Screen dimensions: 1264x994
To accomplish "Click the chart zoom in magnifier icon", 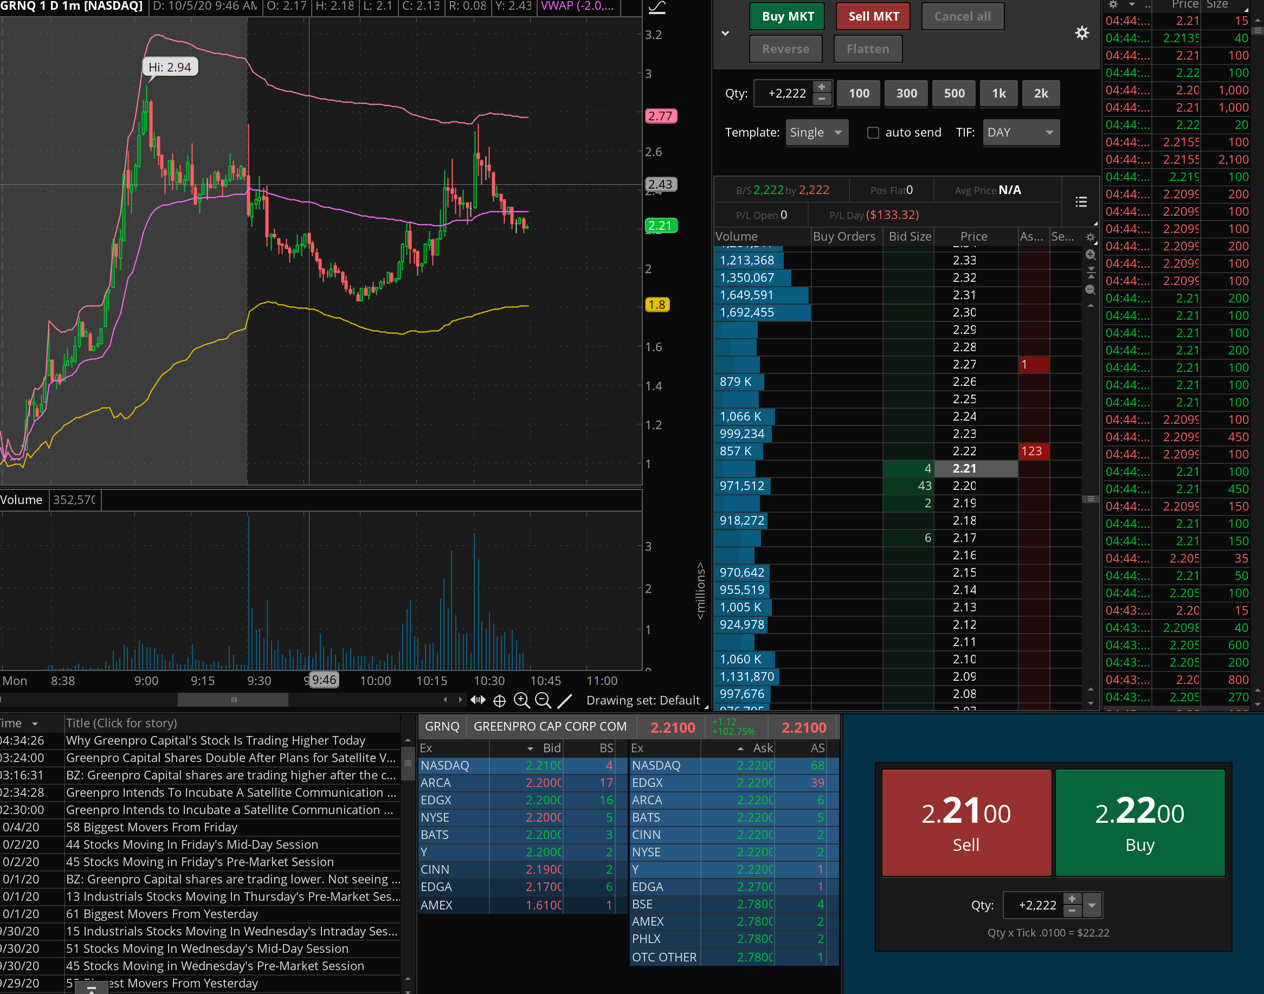I will 521,700.
